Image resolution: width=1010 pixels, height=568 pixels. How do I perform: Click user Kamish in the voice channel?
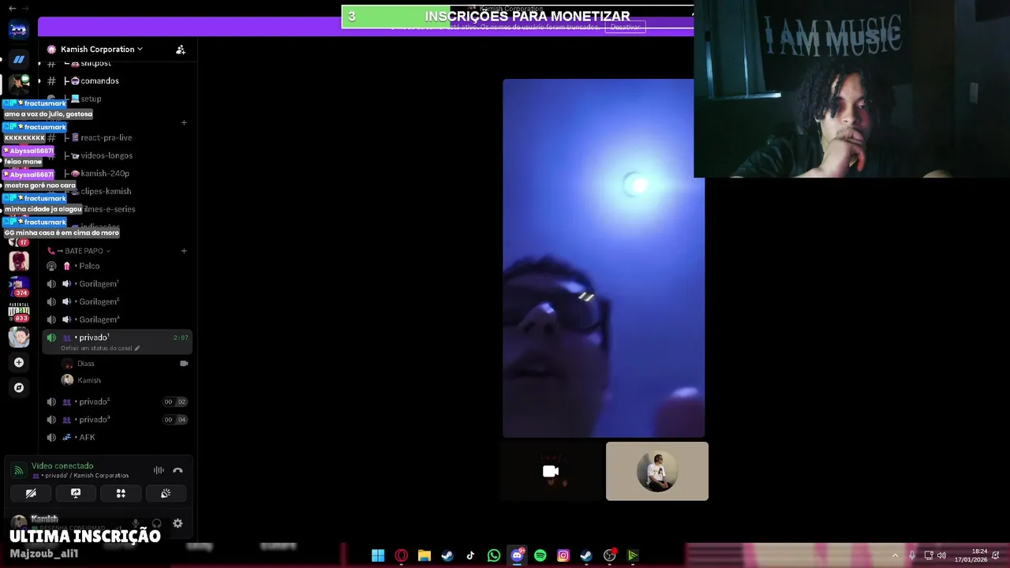point(88,380)
